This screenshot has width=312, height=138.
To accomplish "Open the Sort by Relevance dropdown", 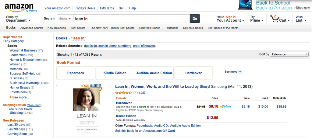I will click(289, 54).
